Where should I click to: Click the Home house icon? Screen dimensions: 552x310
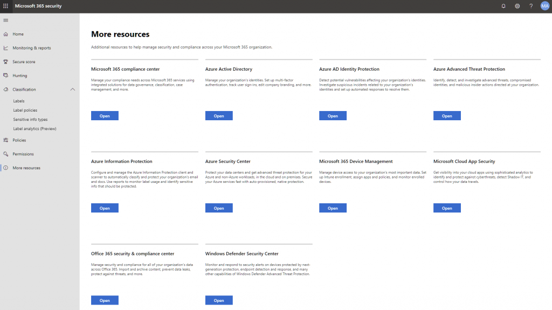click(5, 34)
